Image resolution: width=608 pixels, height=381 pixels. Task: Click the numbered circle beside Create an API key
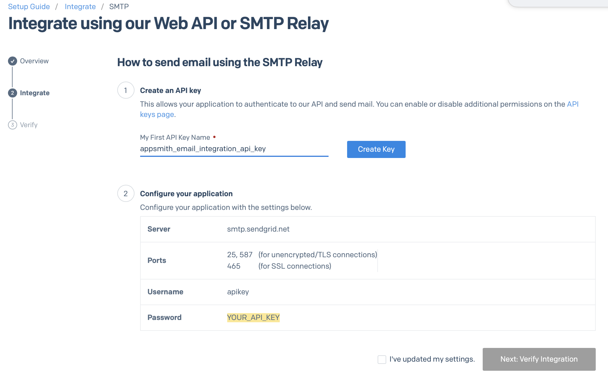[126, 90]
